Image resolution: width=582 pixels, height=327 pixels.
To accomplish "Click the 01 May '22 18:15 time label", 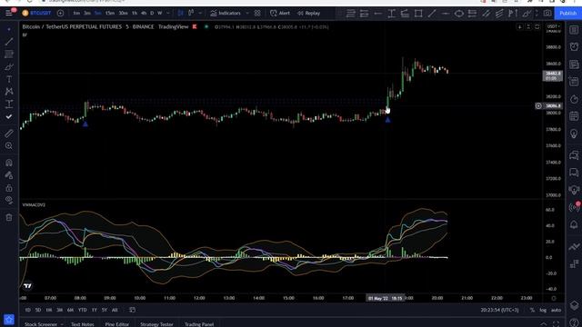I will click(385, 298).
